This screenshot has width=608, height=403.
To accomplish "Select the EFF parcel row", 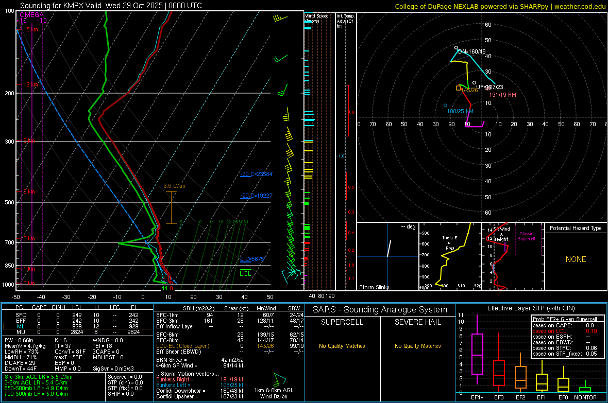I will click(78, 321).
